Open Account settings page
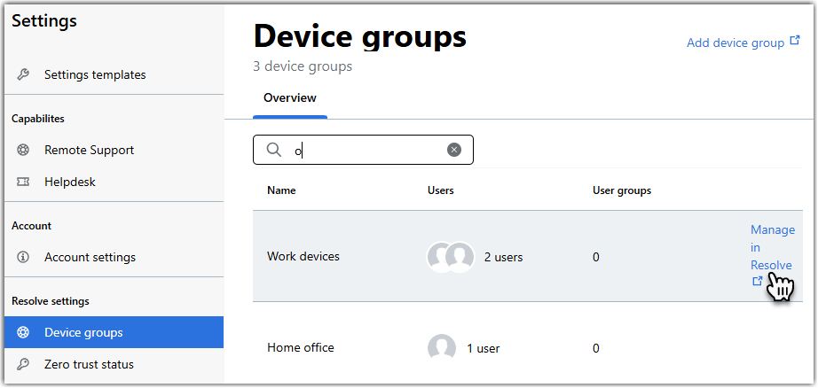 (x=90, y=257)
